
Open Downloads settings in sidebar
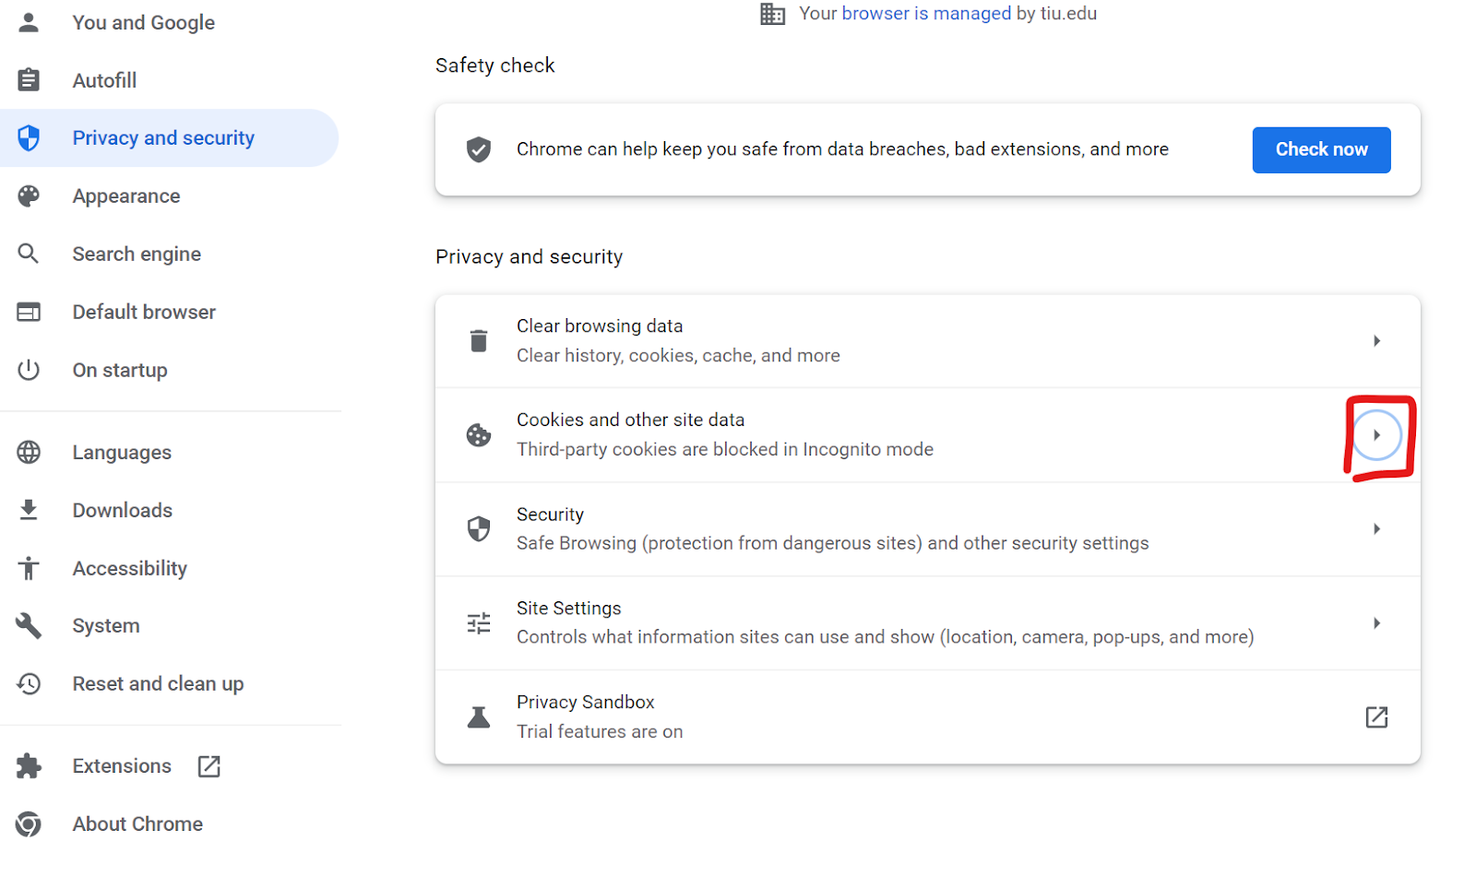coord(123,510)
